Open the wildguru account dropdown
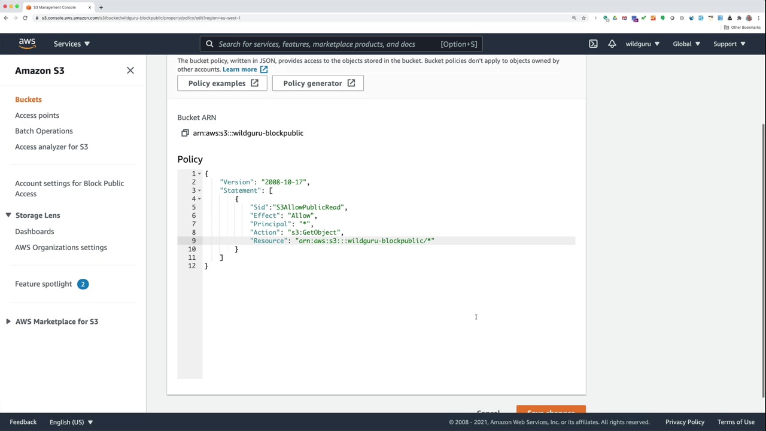 click(x=642, y=44)
